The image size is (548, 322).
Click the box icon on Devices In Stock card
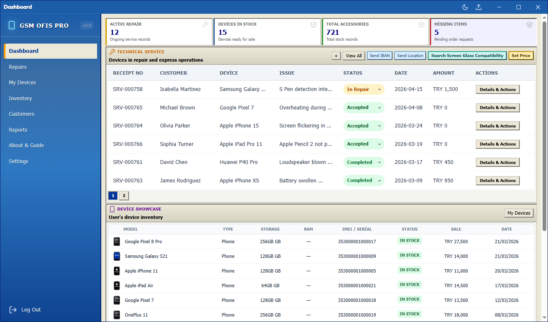[314, 25]
